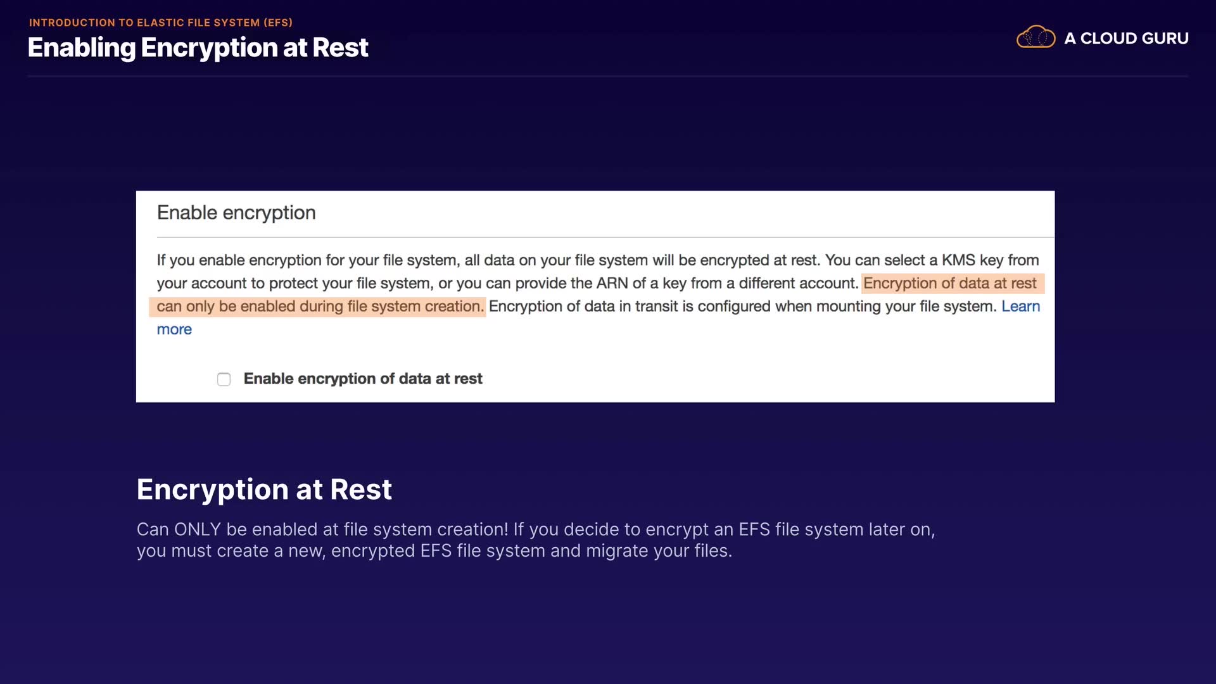Click the A Cloud Guru cloud logo
Image resolution: width=1216 pixels, height=684 pixels.
(1035, 37)
